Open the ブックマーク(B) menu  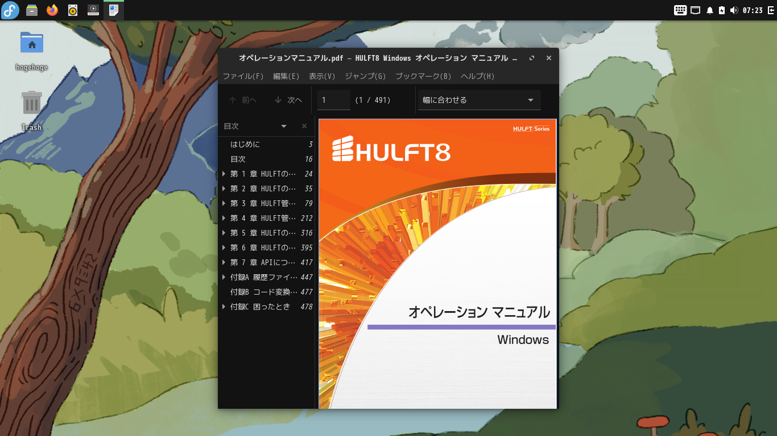(x=423, y=76)
